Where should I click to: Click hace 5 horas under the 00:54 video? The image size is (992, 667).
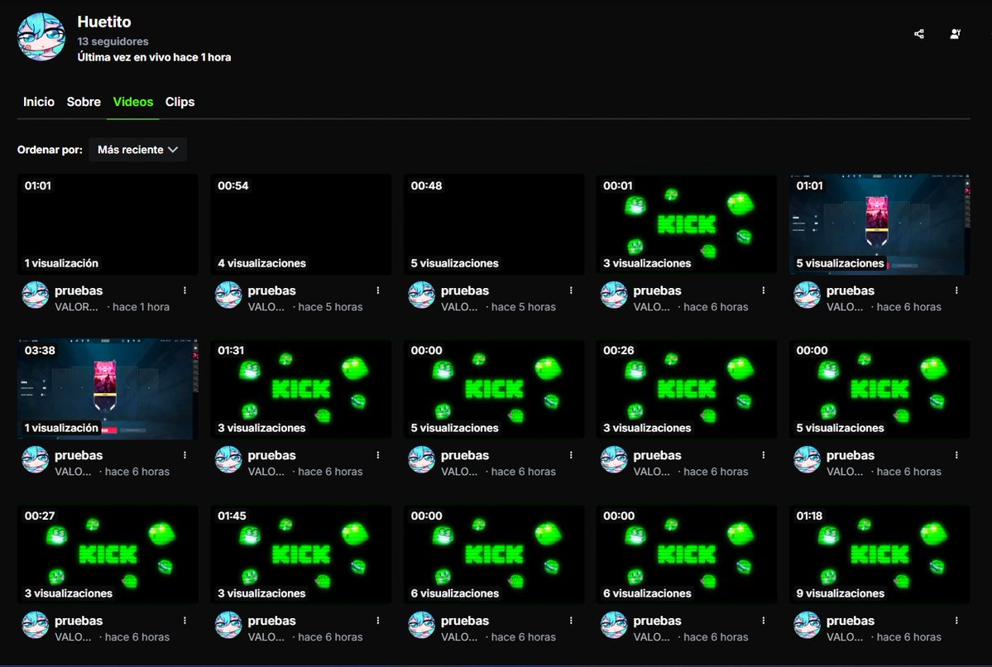tap(330, 307)
